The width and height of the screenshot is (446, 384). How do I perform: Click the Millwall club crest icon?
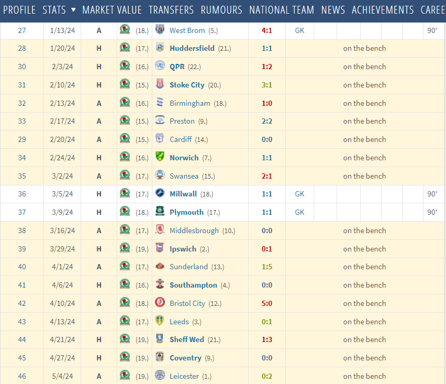coord(160,193)
